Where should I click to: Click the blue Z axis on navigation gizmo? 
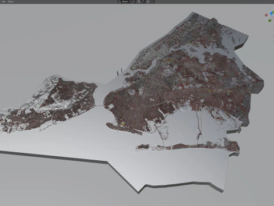point(272,14)
